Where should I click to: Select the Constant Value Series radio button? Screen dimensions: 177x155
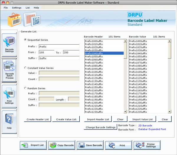pos(25,68)
